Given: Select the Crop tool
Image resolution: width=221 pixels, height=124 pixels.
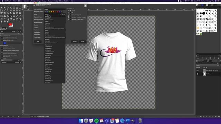Looking at the screenshot, I should pos(20,10).
